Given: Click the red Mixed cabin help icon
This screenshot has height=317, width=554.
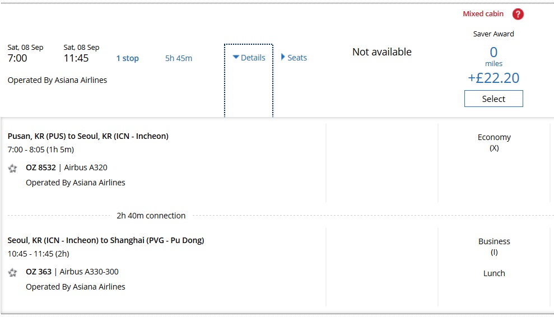Looking at the screenshot, I should [x=518, y=14].
